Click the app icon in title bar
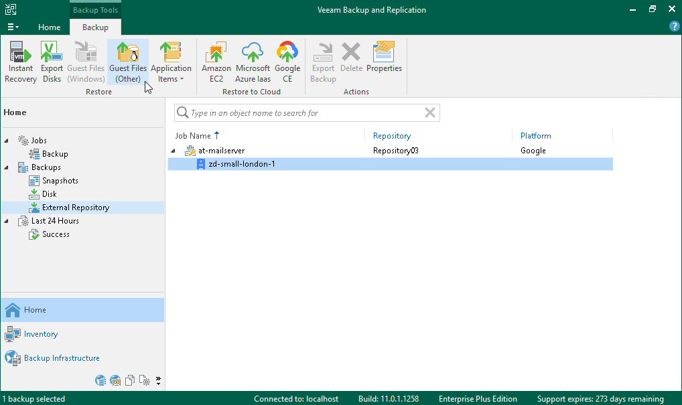 point(11,9)
